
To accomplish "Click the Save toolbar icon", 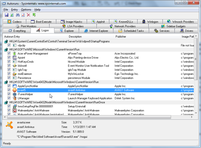I will [7, 15].
